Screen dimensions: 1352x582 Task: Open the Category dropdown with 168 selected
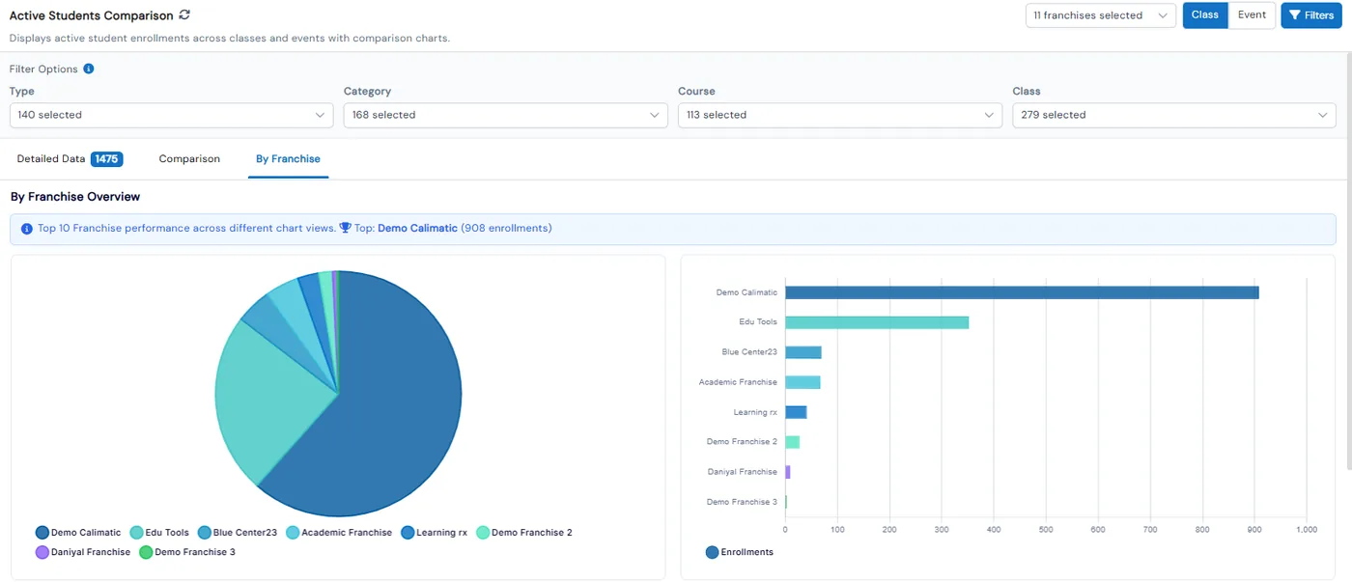click(505, 115)
